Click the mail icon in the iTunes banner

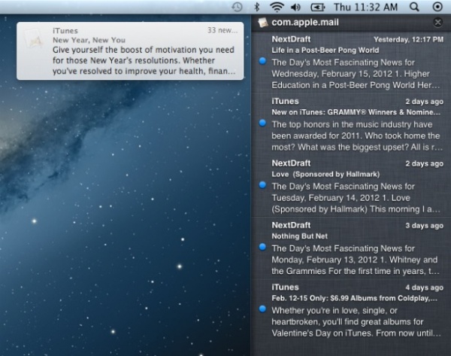click(x=35, y=38)
